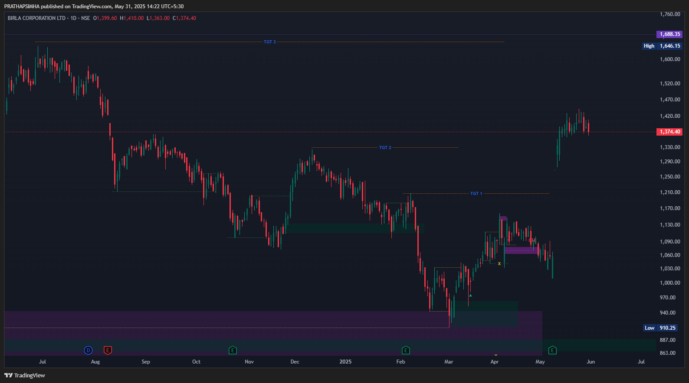
Task: Click the Mar label on time axis
Action: 449,362
